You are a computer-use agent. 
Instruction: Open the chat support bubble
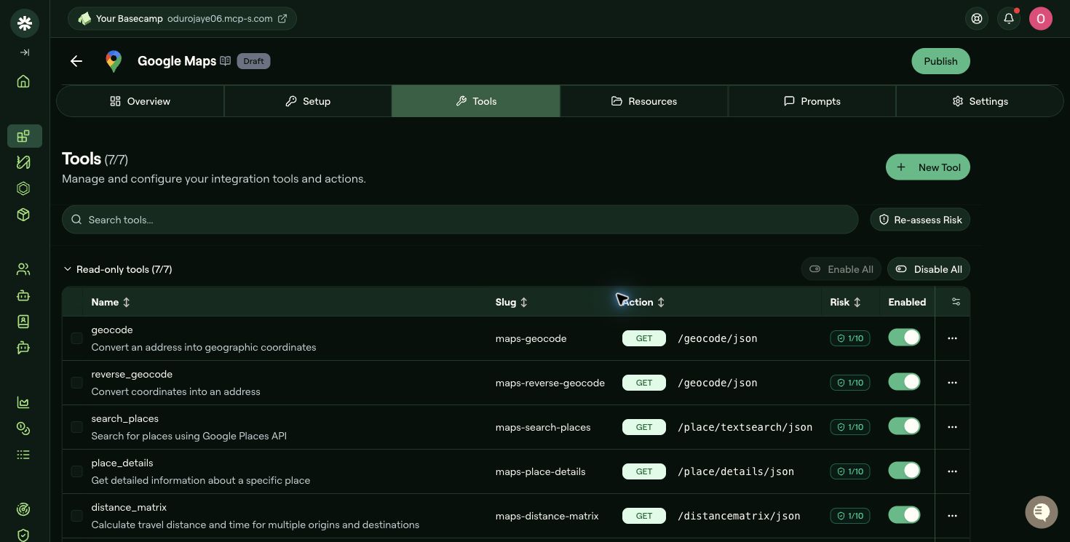(x=1042, y=512)
